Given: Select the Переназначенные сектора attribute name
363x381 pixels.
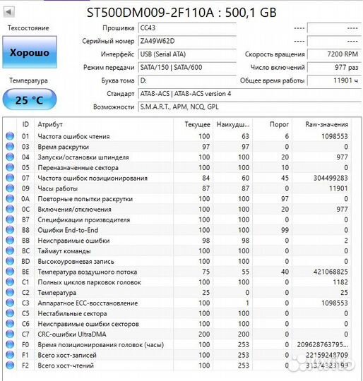Looking at the screenshot, I should pyautogui.click(x=78, y=168).
